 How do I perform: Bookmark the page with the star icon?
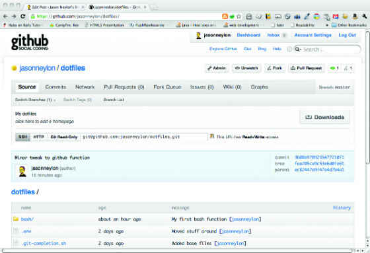[239, 17]
